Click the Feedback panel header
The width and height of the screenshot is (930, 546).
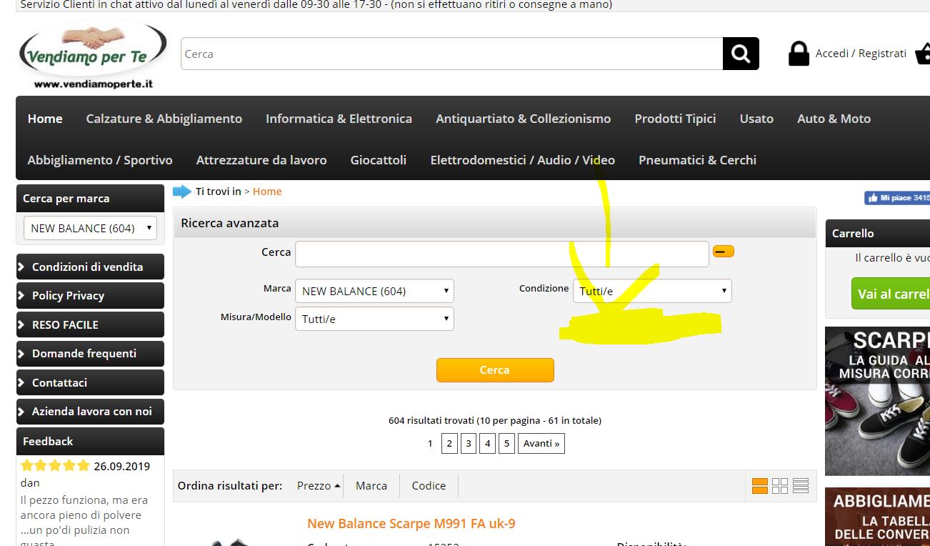click(x=90, y=441)
